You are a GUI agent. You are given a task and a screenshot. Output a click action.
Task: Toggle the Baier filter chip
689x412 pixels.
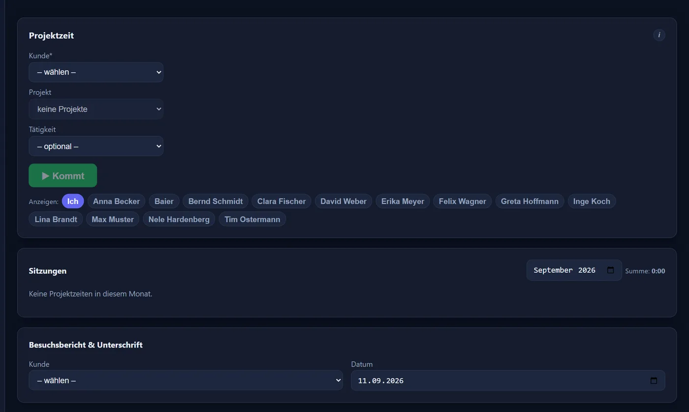pyautogui.click(x=164, y=201)
